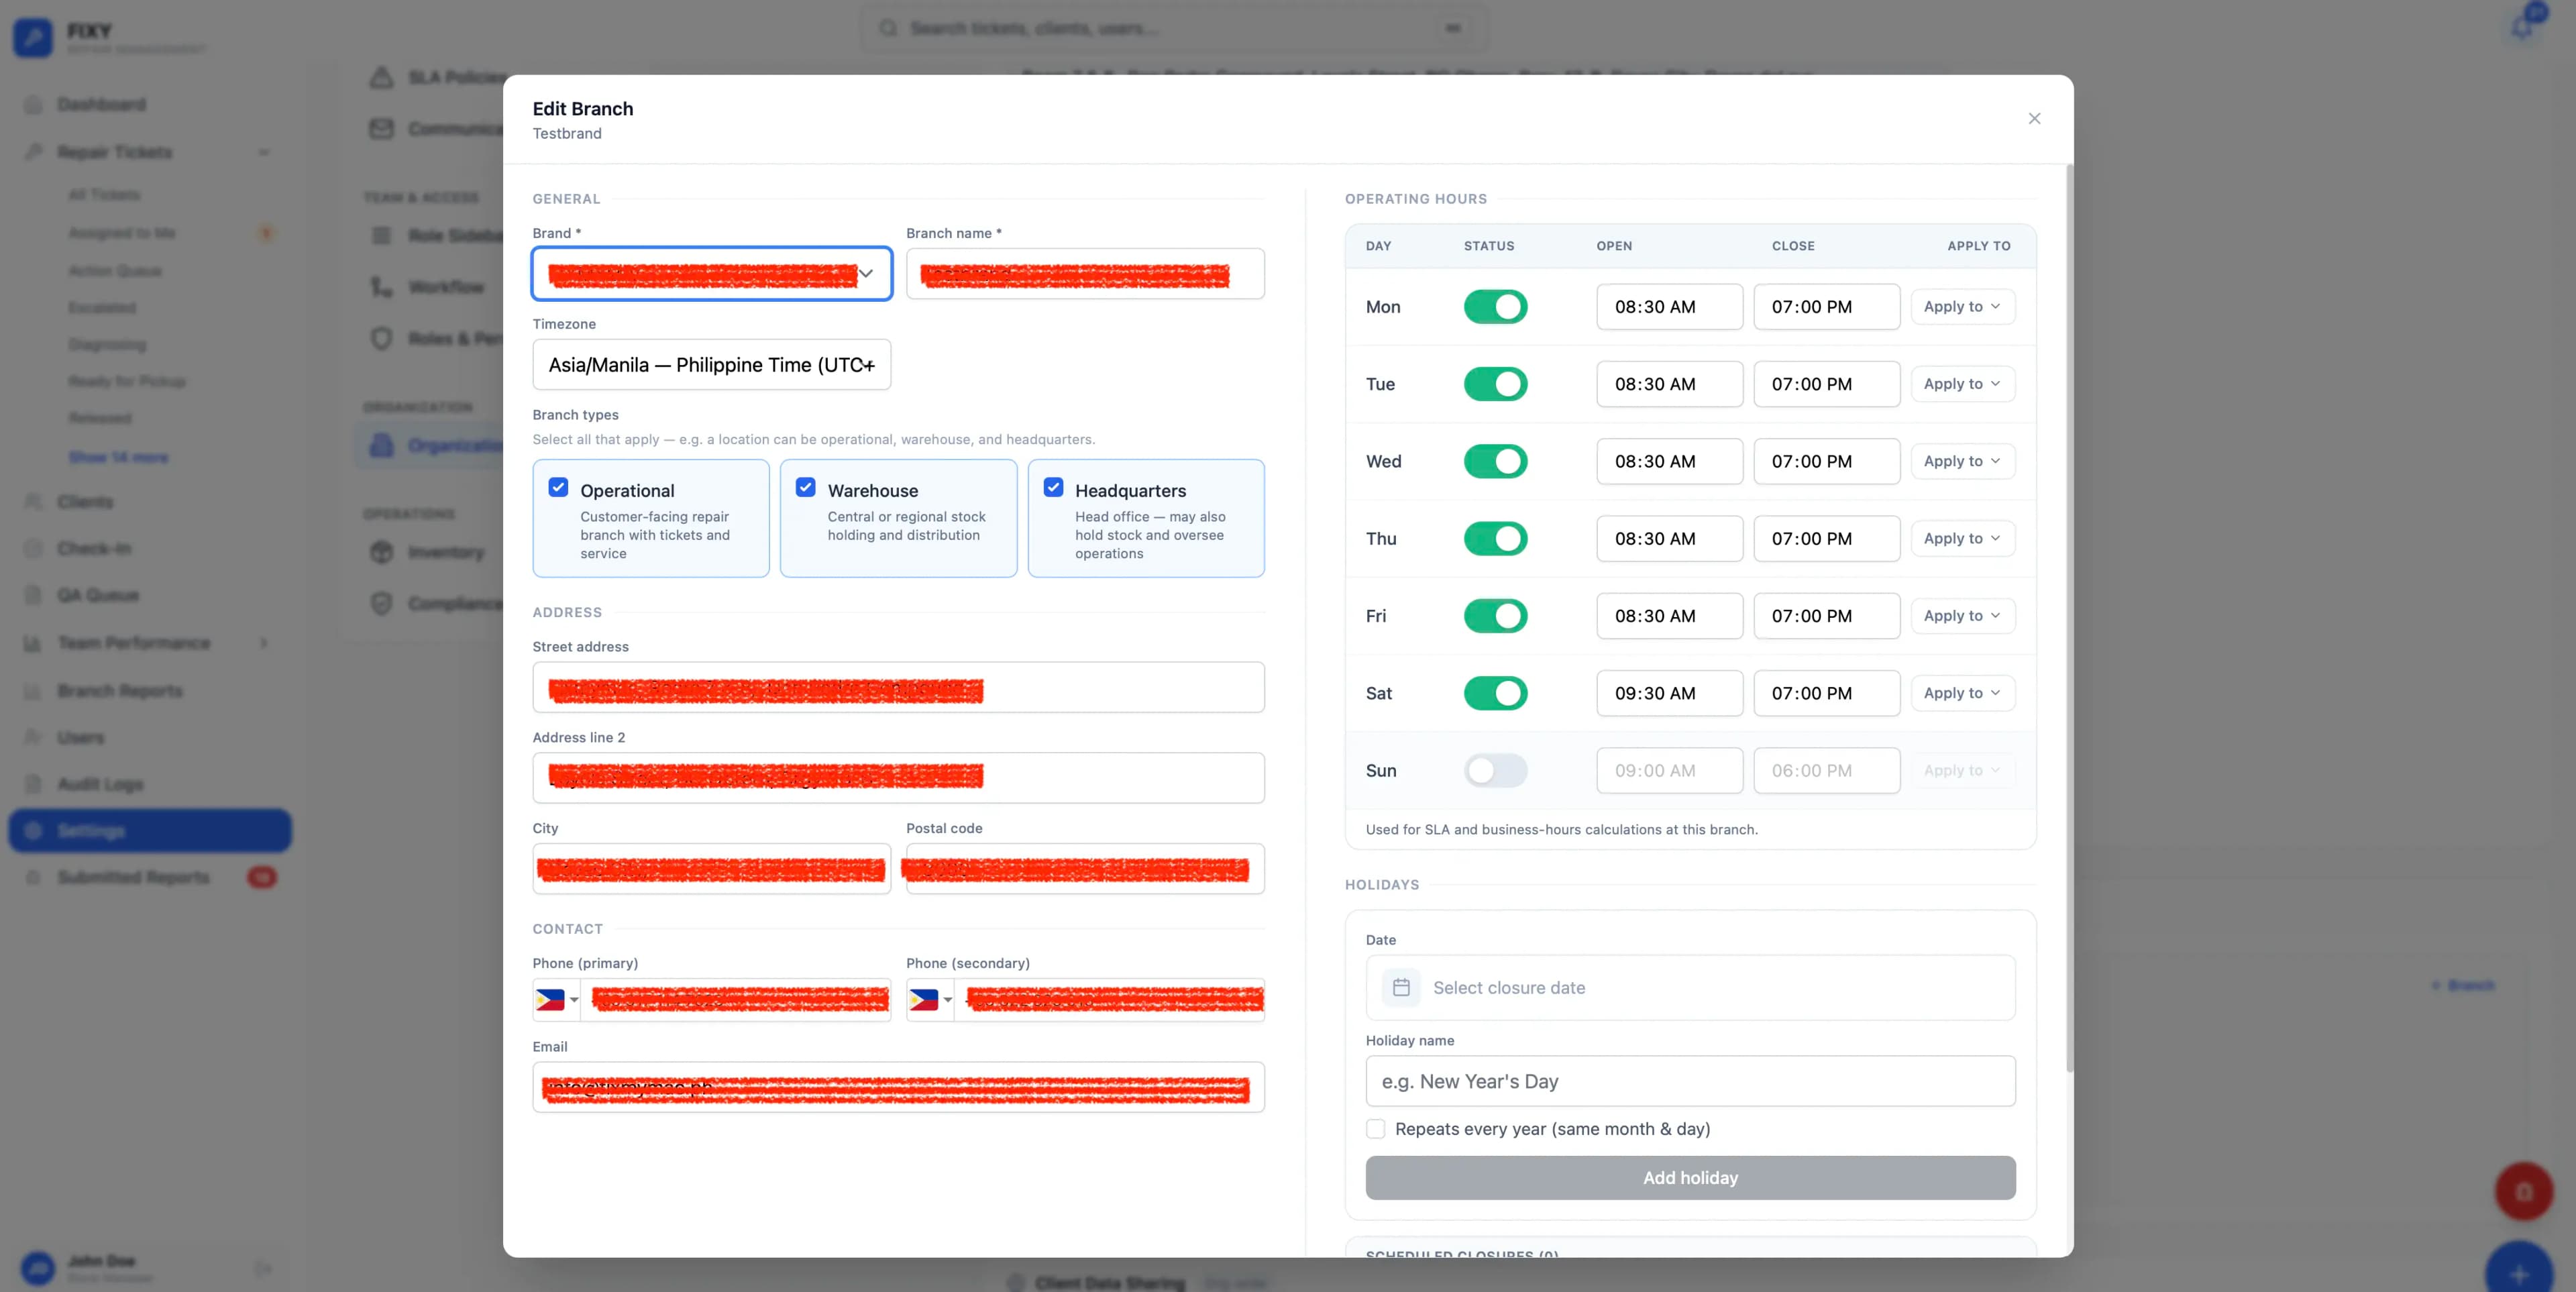Image resolution: width=2576 pixels, height=1292 pixels.
Task: Open the Select closure date picker
Action: pyautogui.click(x=1690, y=988)
